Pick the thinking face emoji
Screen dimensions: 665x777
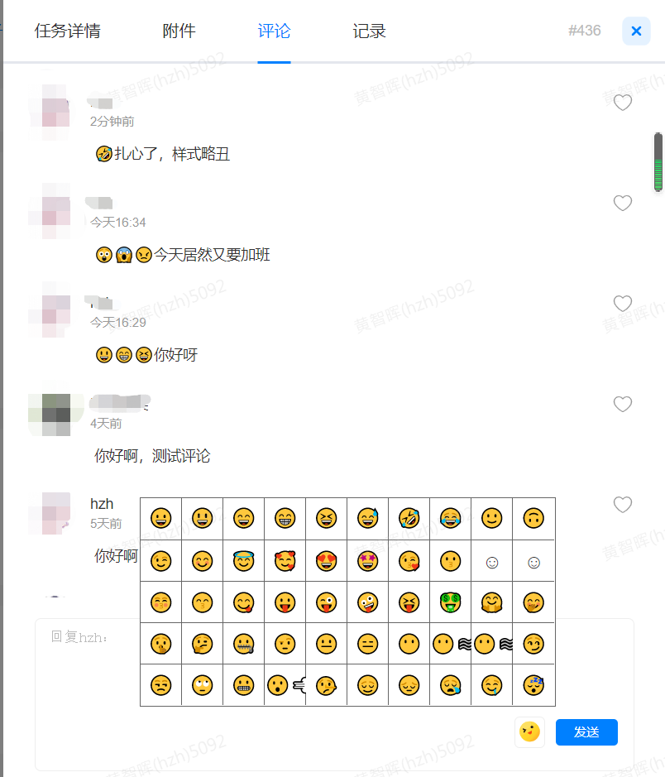202,645
